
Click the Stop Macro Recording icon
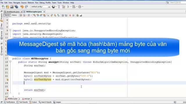pos(74,15)
